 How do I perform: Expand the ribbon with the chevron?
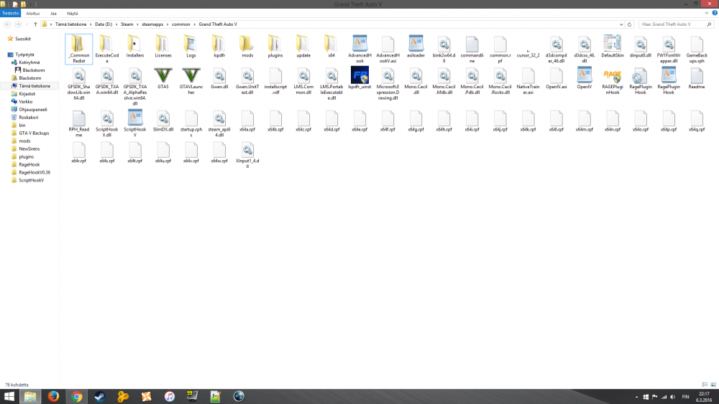click(x=707, y=13)
